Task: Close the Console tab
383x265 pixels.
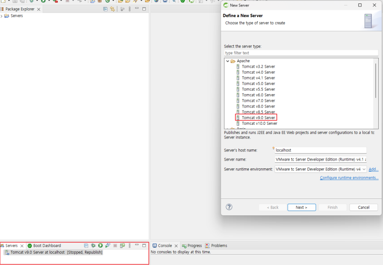Action: point(176,246)
